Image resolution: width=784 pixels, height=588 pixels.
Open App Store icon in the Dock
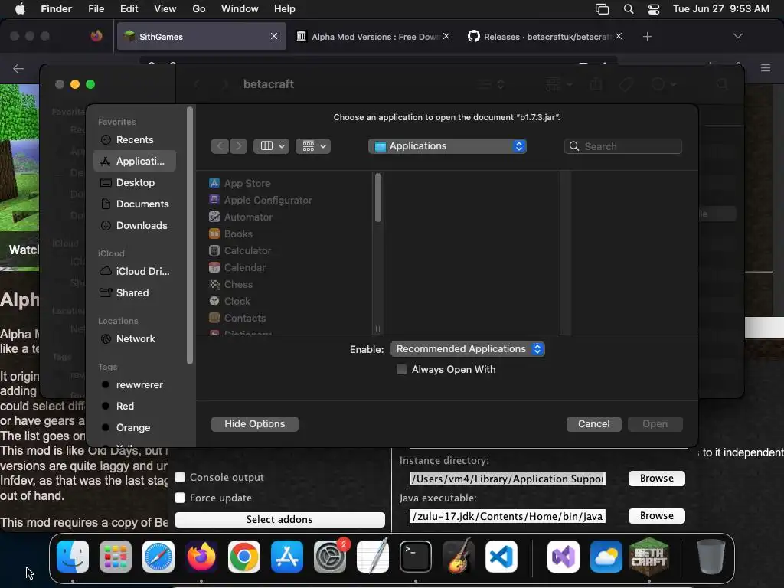[287, 557]
